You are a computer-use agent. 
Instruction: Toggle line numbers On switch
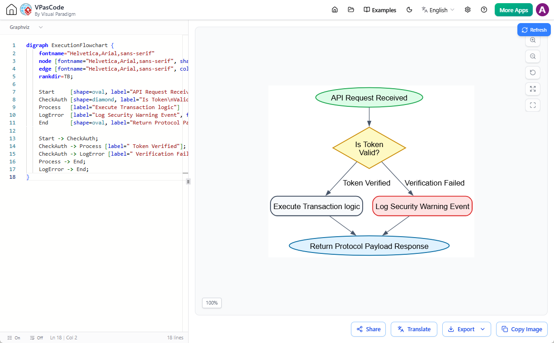pos(14,338)
